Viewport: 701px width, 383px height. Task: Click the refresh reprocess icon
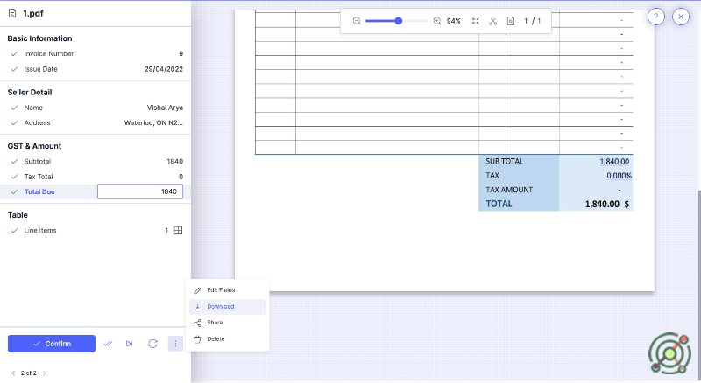[152, 344]
